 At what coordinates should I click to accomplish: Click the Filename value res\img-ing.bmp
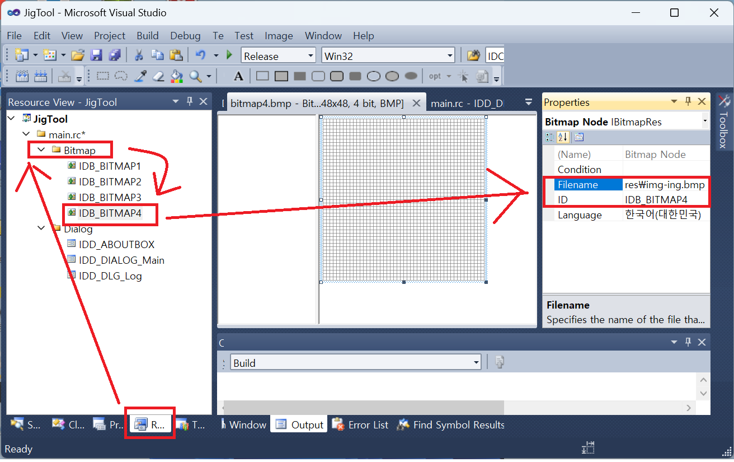tap(665, 185)
